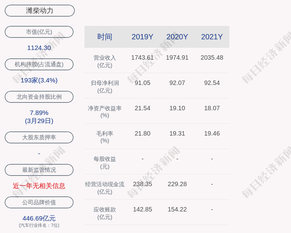Click the 2021Y dash in 应收账款 row
The image size is (291, 233).
point(212,210)
